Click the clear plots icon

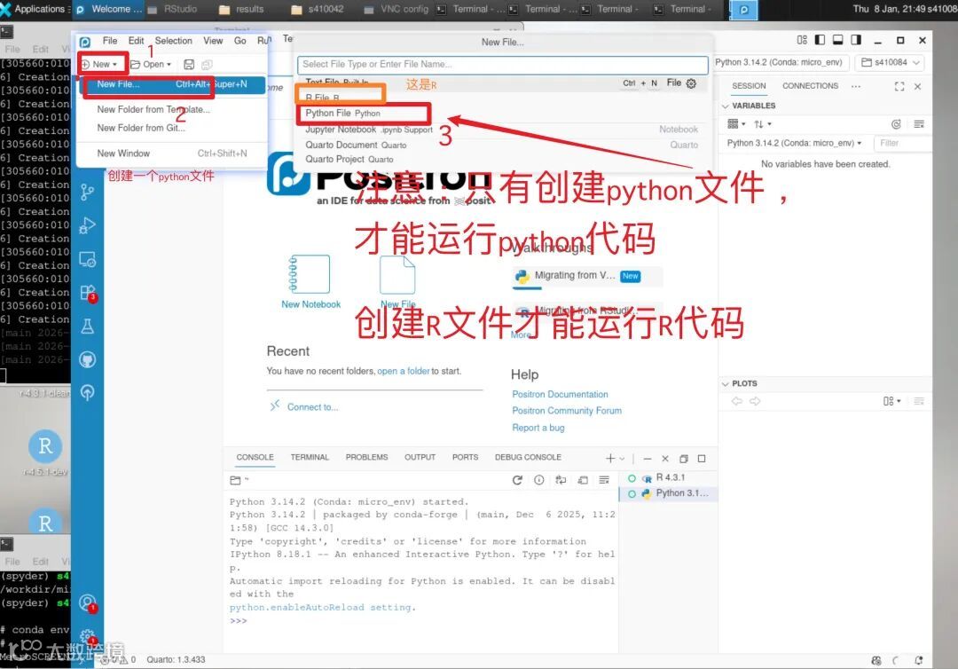[x=919, y=401]
